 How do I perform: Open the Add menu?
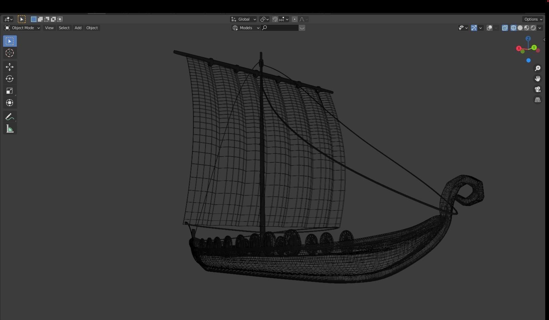click(78, 28)
